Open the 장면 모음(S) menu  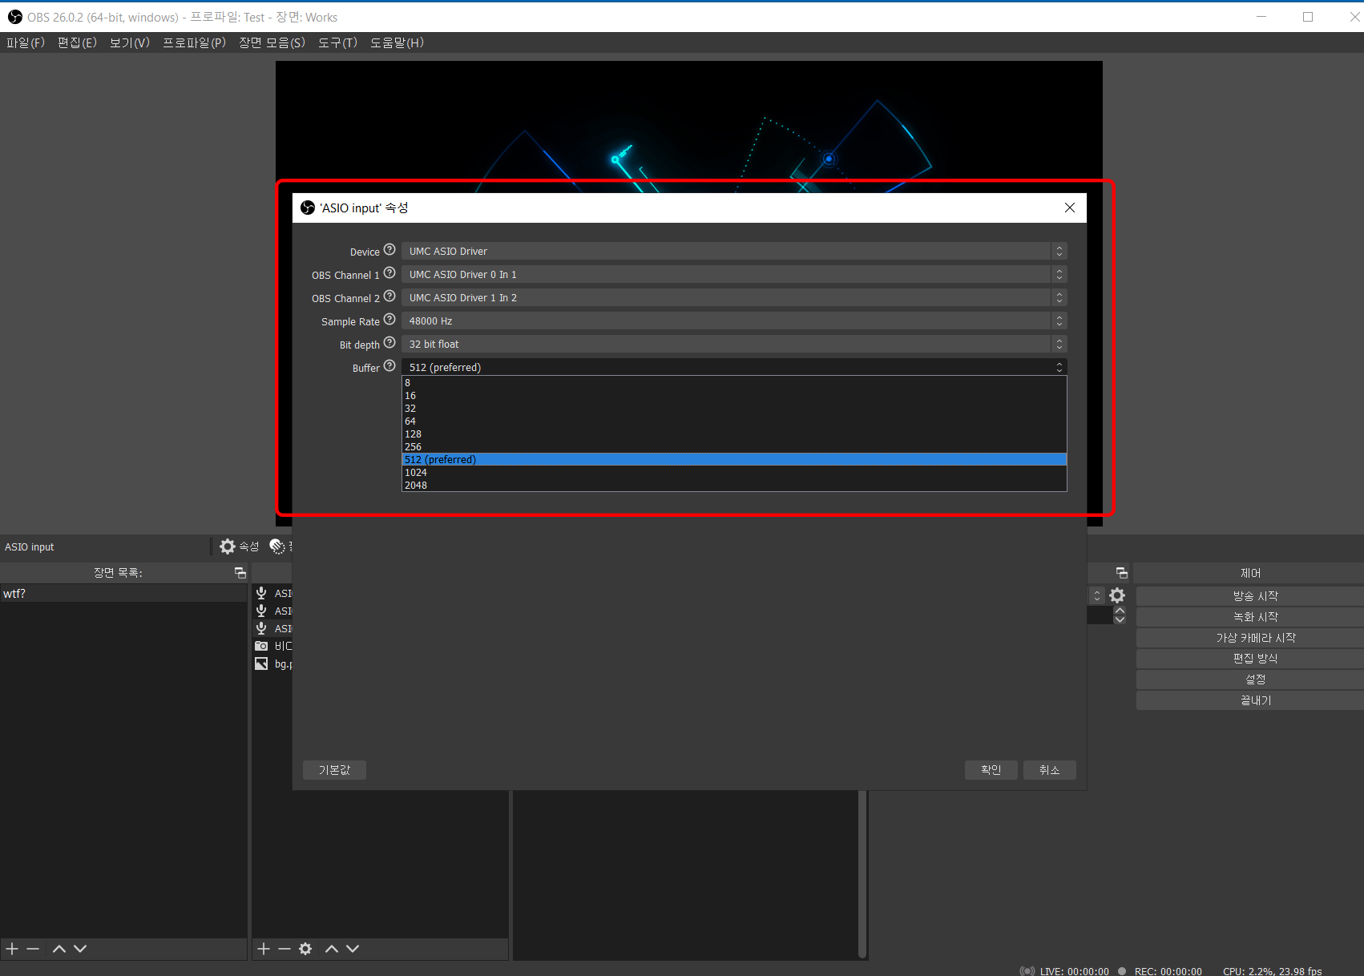click(272, 42)
